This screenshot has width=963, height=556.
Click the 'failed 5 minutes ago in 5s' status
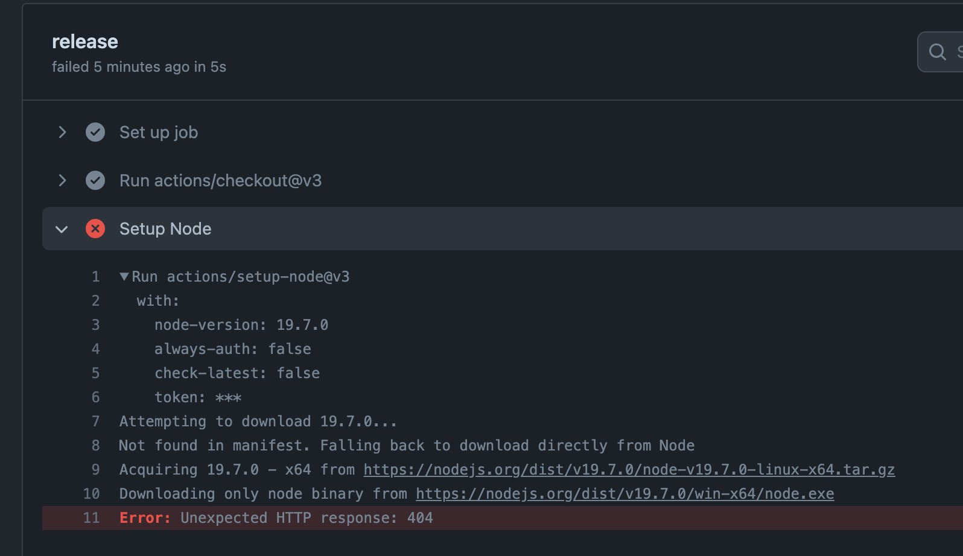[x=139, y=67]
